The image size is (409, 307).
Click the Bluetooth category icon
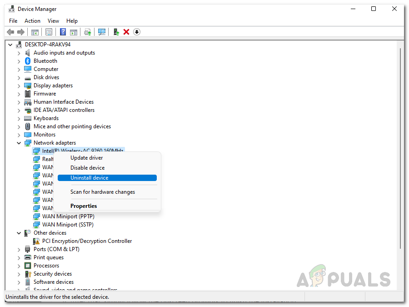tap(28, 61)
